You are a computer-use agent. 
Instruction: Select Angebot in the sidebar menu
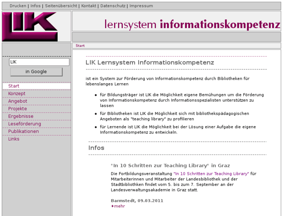pos(36,101)
